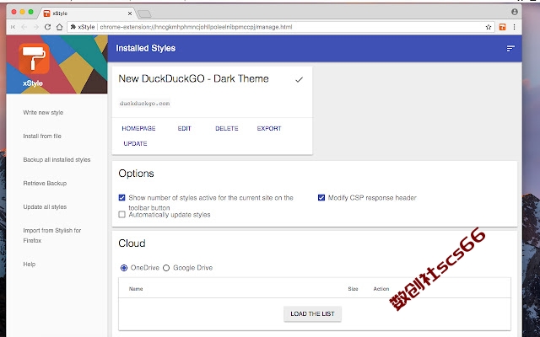Open Chrome three-dot menu

click(x=514, y=27)
